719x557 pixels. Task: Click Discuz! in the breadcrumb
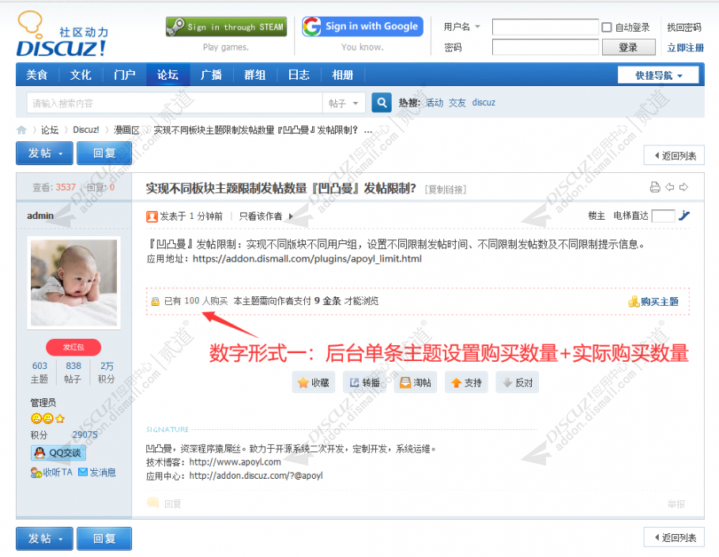click(86, 130)
